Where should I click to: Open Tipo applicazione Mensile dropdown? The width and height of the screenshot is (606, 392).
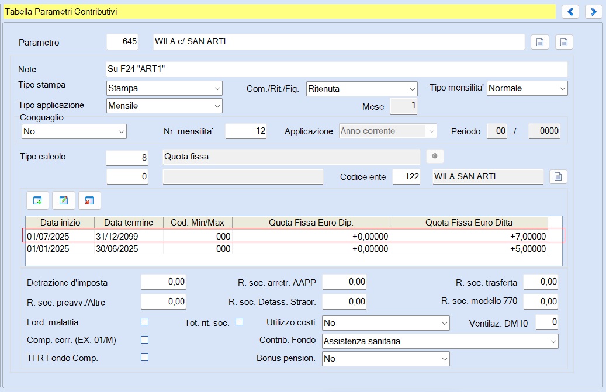click(x=164, y=105)
